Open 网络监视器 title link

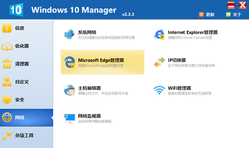click(x=89, y=116)
